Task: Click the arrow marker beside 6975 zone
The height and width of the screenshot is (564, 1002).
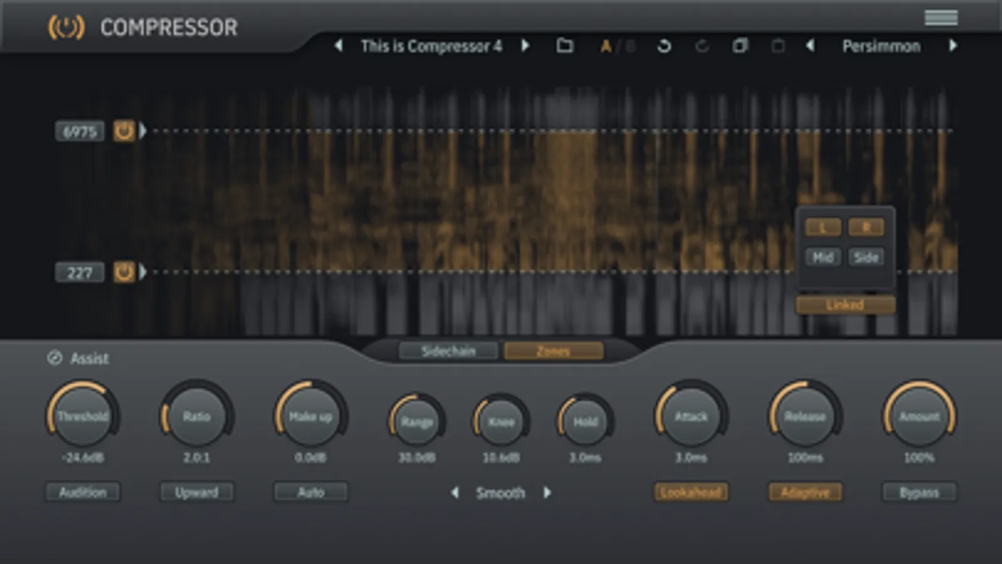Action: 143,131
